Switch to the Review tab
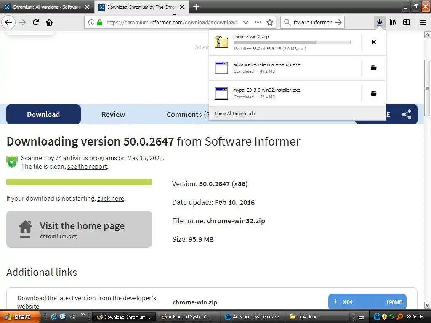 (x=113, y=114)
